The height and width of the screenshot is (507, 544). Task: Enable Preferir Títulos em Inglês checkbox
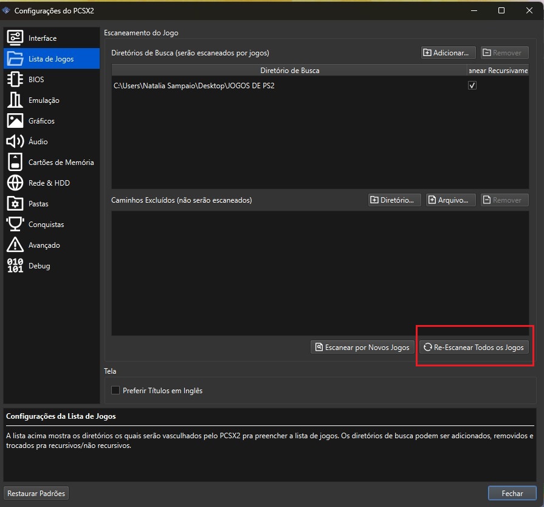click(116, 390)
